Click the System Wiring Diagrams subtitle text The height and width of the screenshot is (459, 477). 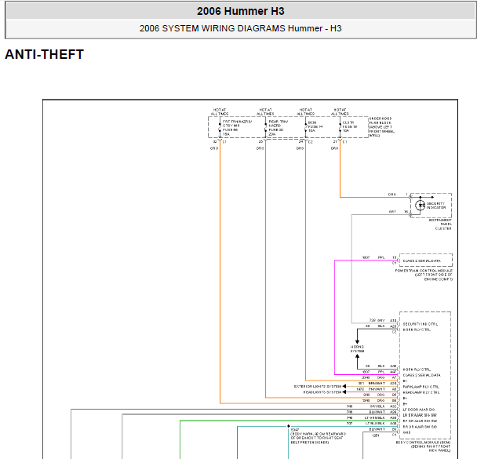tap(240, 29)
